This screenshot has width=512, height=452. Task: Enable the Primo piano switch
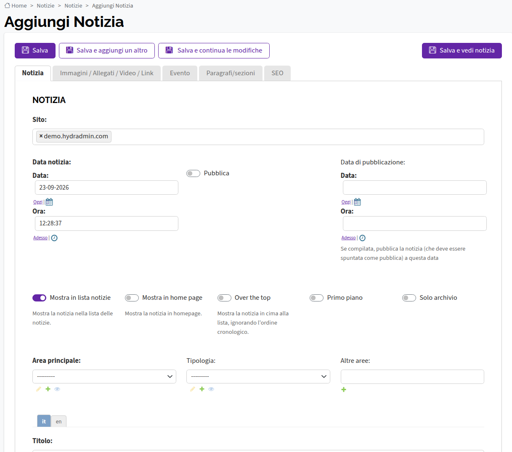316,298
